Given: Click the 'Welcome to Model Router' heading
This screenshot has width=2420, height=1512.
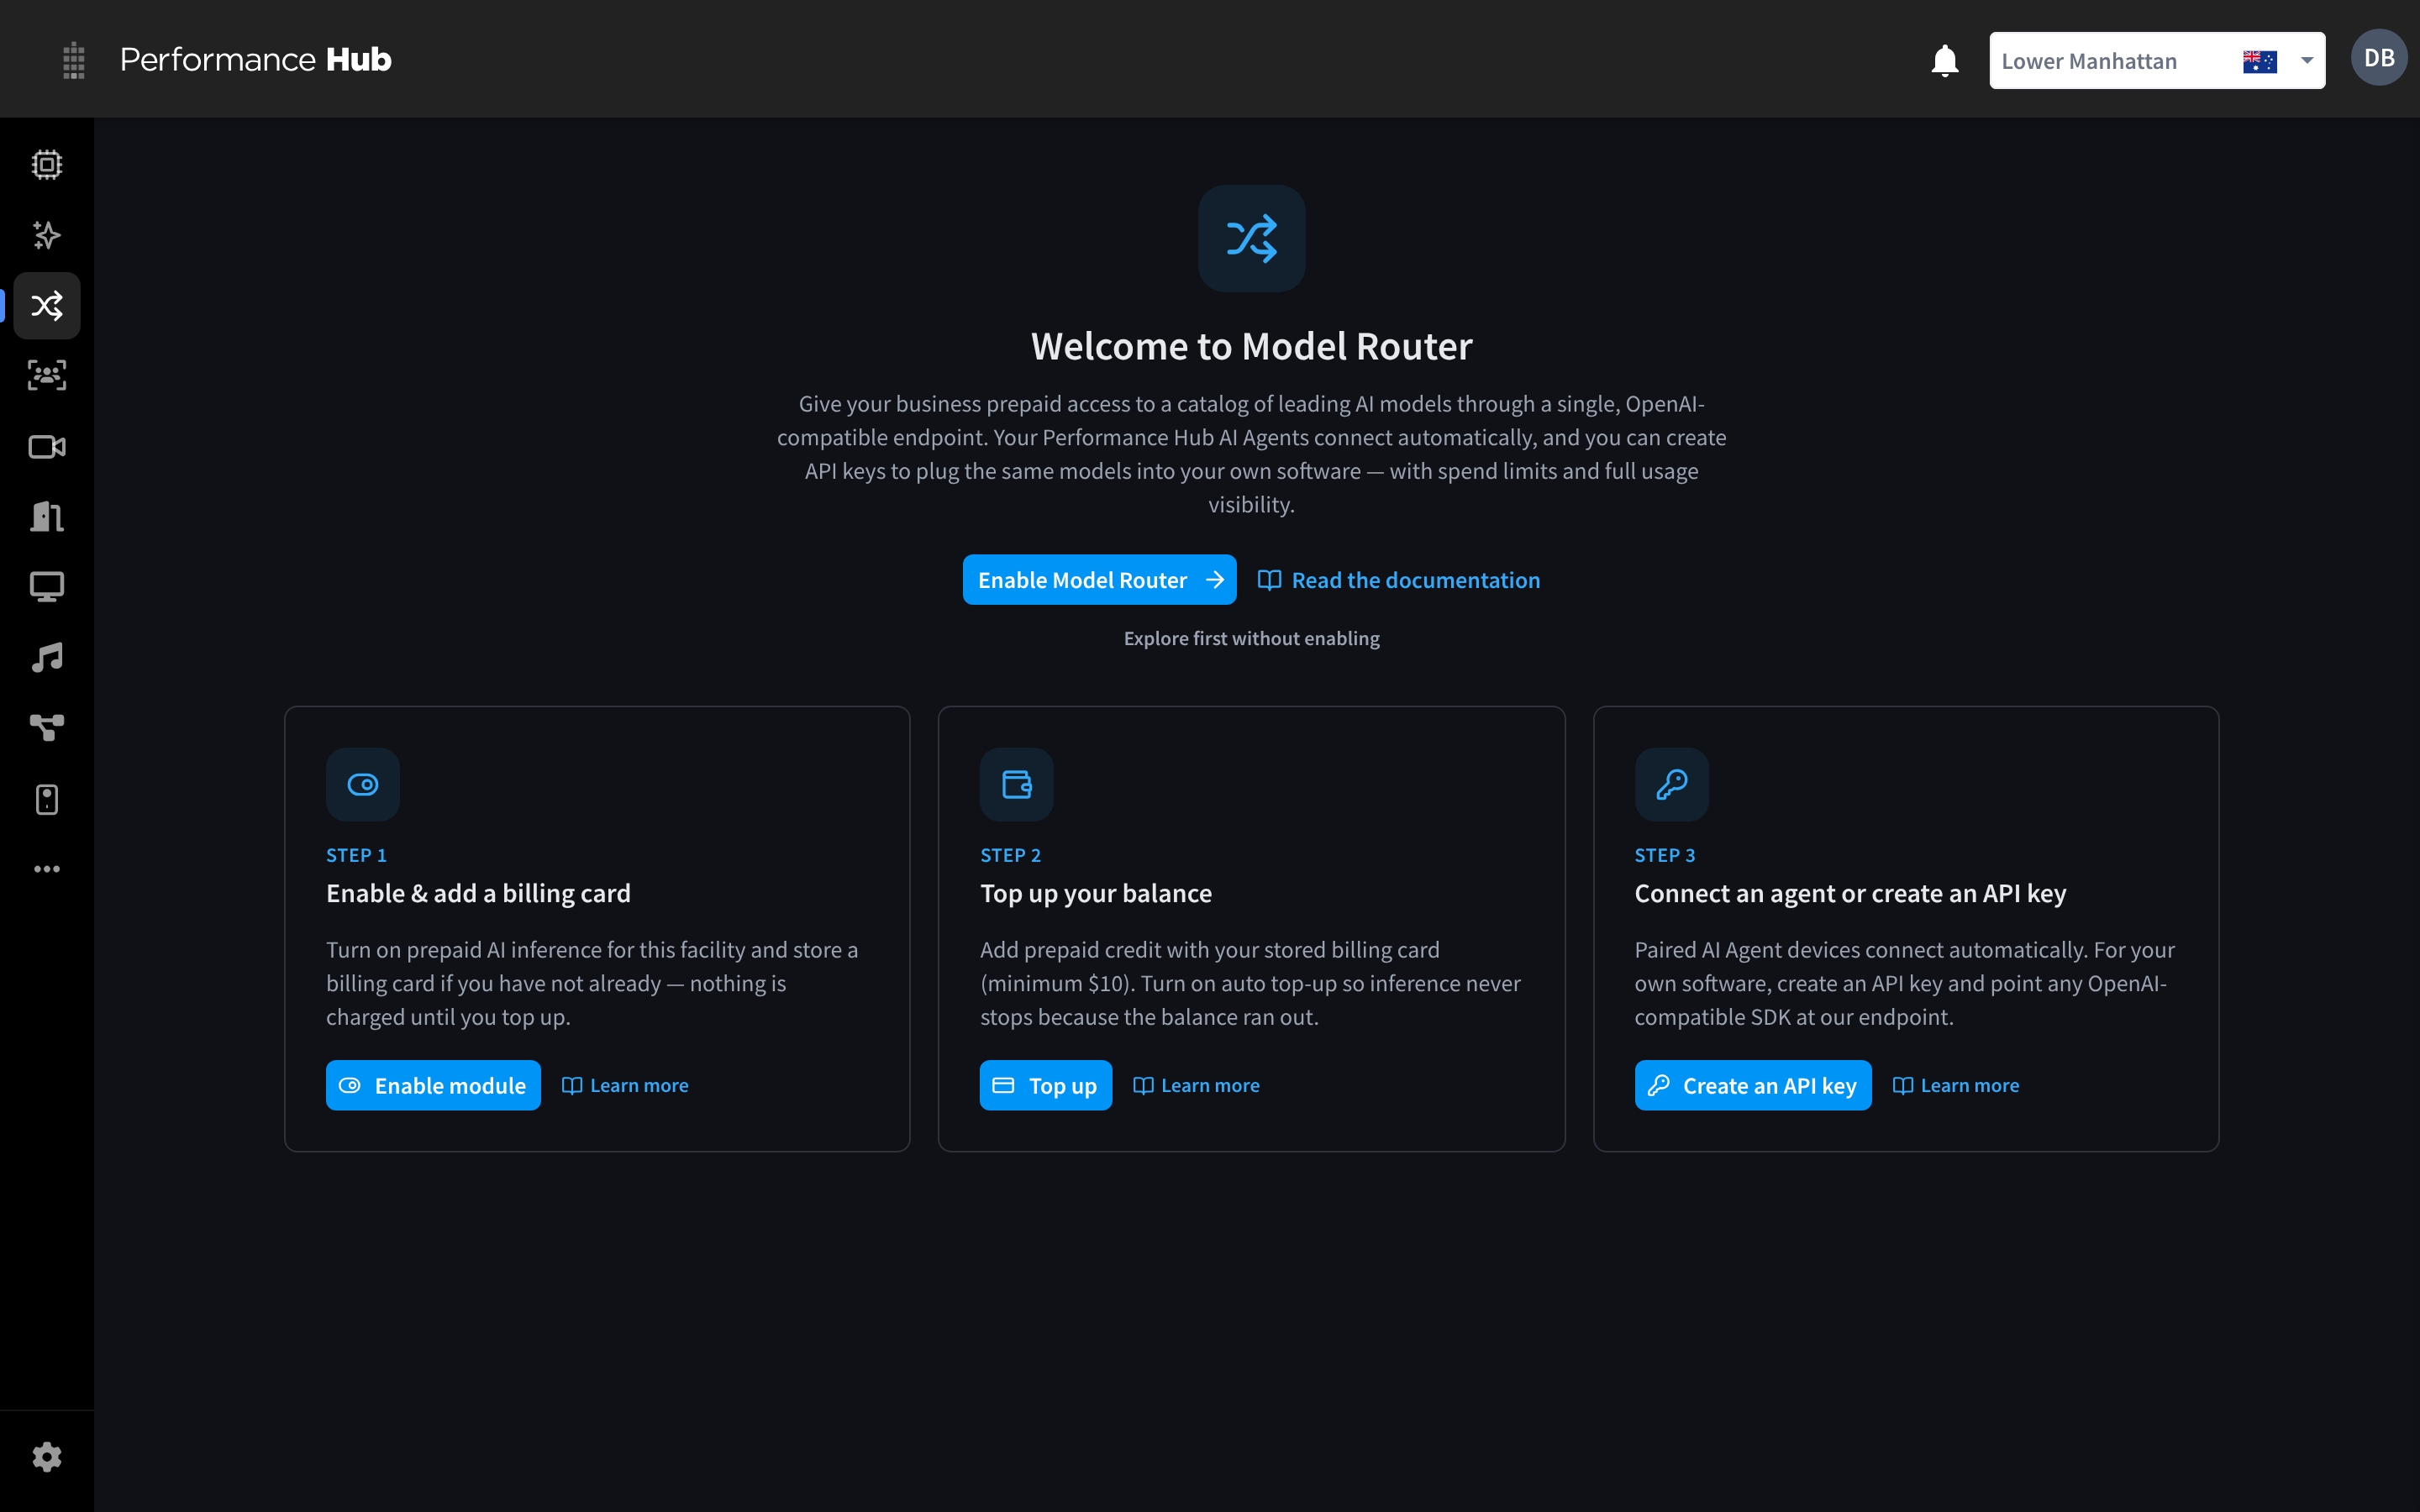Looking at the screenshot, I should pos(1251,346).
